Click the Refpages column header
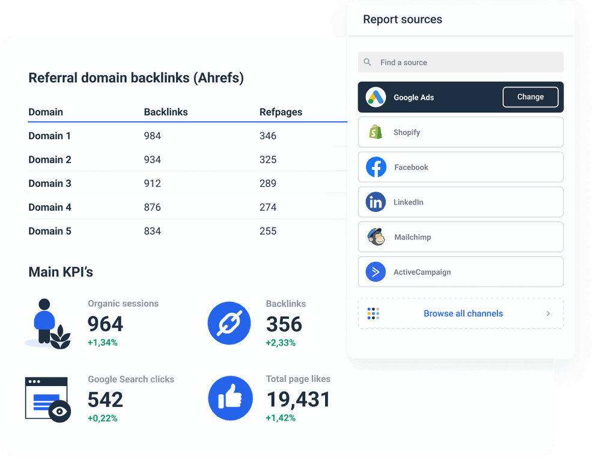The image size is (596, 458). [x=281, y=112]
